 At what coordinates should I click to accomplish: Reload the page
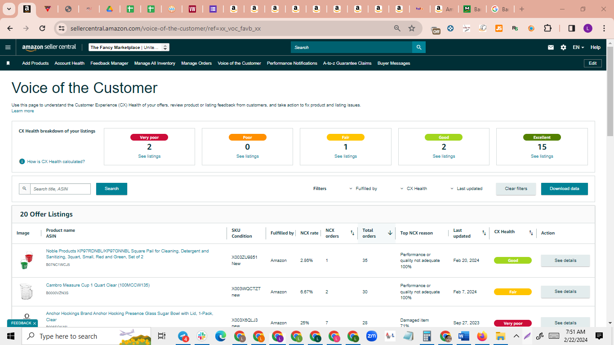click(x=42, y=28)
